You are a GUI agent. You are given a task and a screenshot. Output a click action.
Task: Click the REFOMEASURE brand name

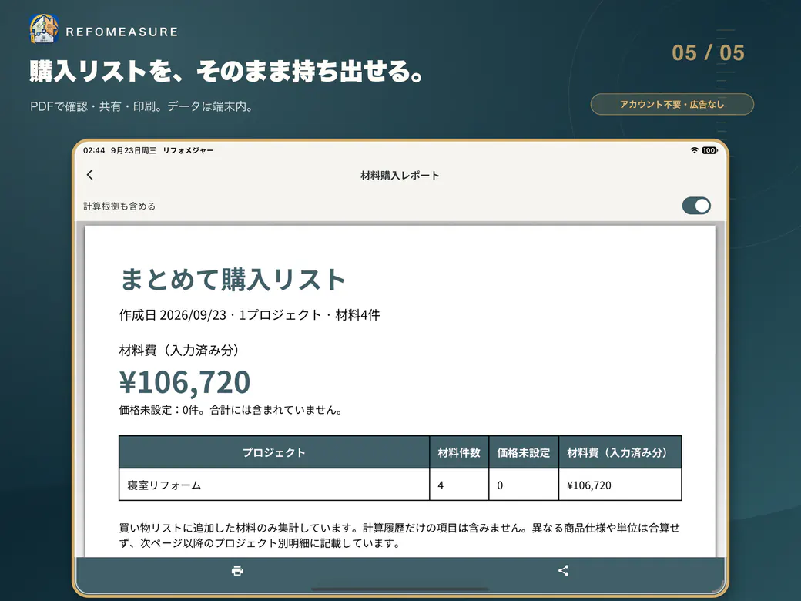pyautogui.click(x=122, y=32)
